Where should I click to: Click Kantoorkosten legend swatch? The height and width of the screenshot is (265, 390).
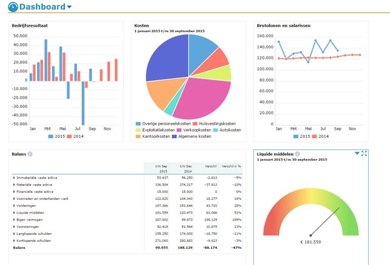click(x=138, y=136)
